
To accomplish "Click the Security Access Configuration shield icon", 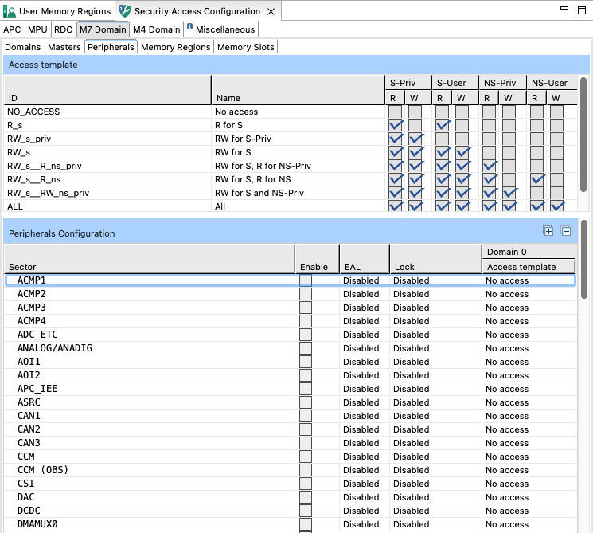I will pyautogui.click(x=124, y=11).
